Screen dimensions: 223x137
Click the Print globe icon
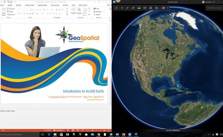click(151, 8)
